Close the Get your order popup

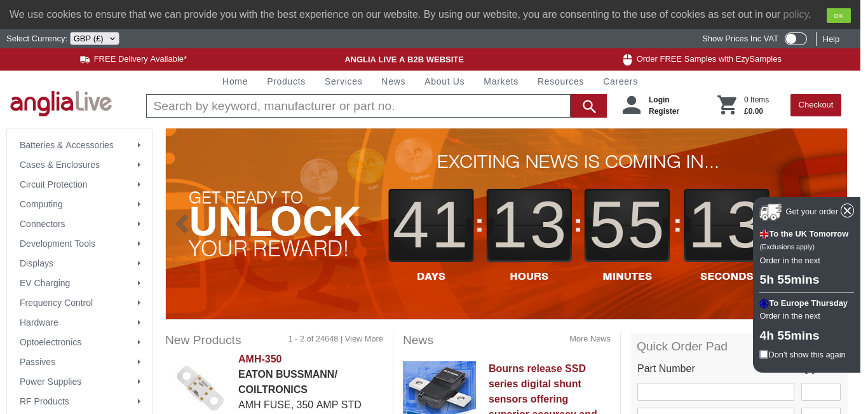click(847, 210)
